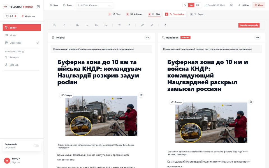The width and height of the screenshot is (269, 168).
Task: Click the Telegraf Studio logo
Action: pyautogui.click(x=18, y=7)
